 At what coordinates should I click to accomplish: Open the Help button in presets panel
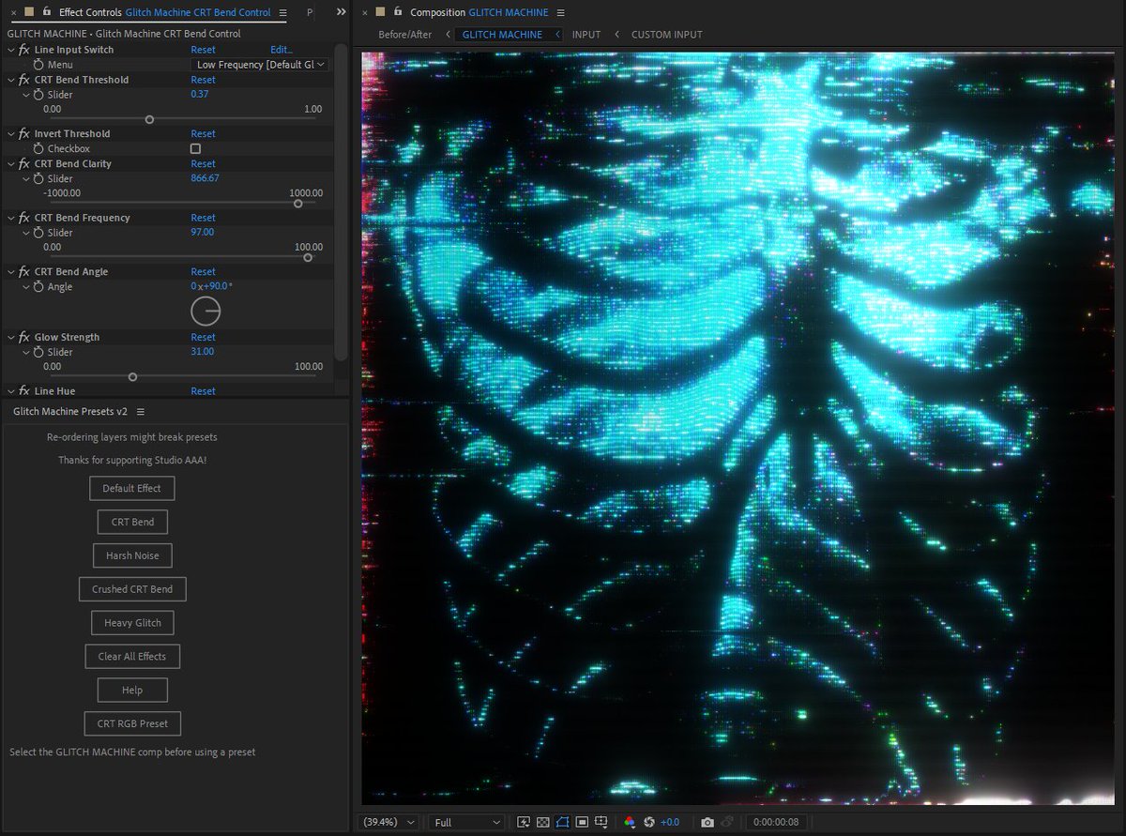[132, 691]
